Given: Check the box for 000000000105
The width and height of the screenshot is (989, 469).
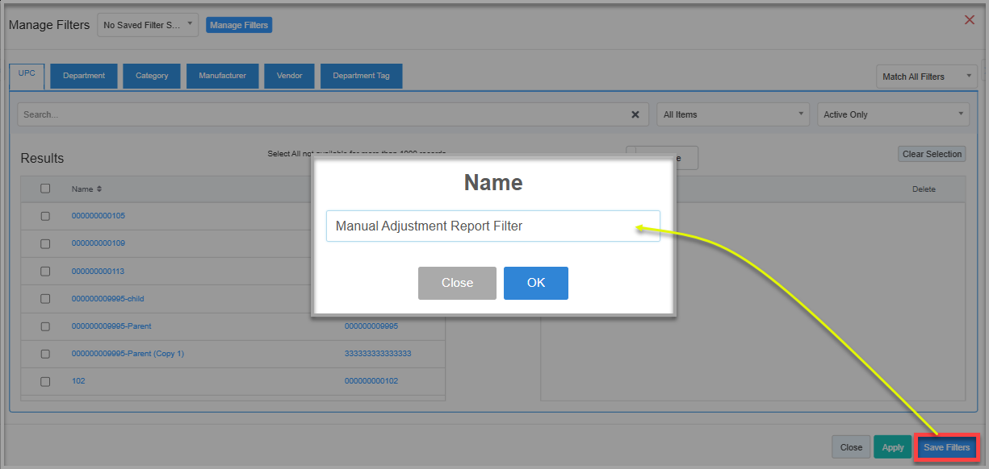Looking at the screenshot, I should point(45,216).
